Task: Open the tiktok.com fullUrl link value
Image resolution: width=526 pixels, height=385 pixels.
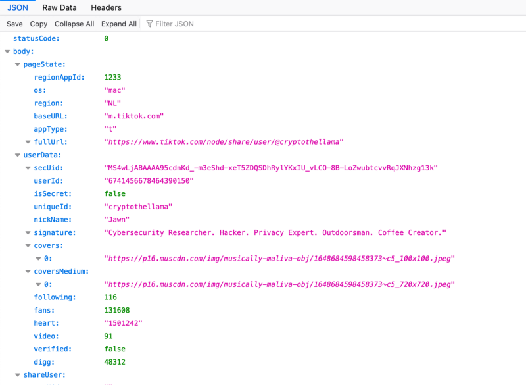Action: (224, 142)
